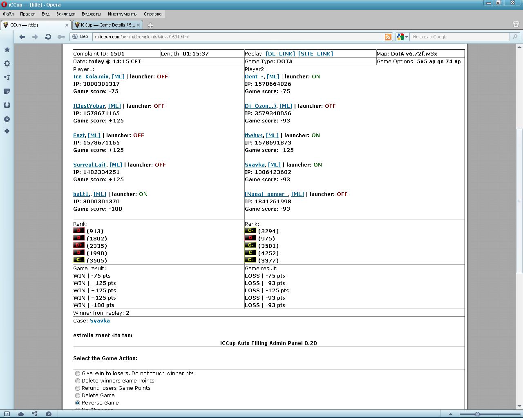Viewport: 523px width, 418px height.
Task: Toggle the panels button in status bar
Action: pyautogui.click(x=7, y=414)
